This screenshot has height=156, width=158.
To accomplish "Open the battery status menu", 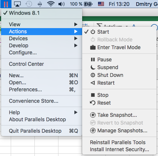I will [88, 4].
